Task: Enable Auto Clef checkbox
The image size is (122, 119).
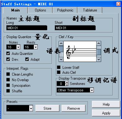Action: (59, 72)
